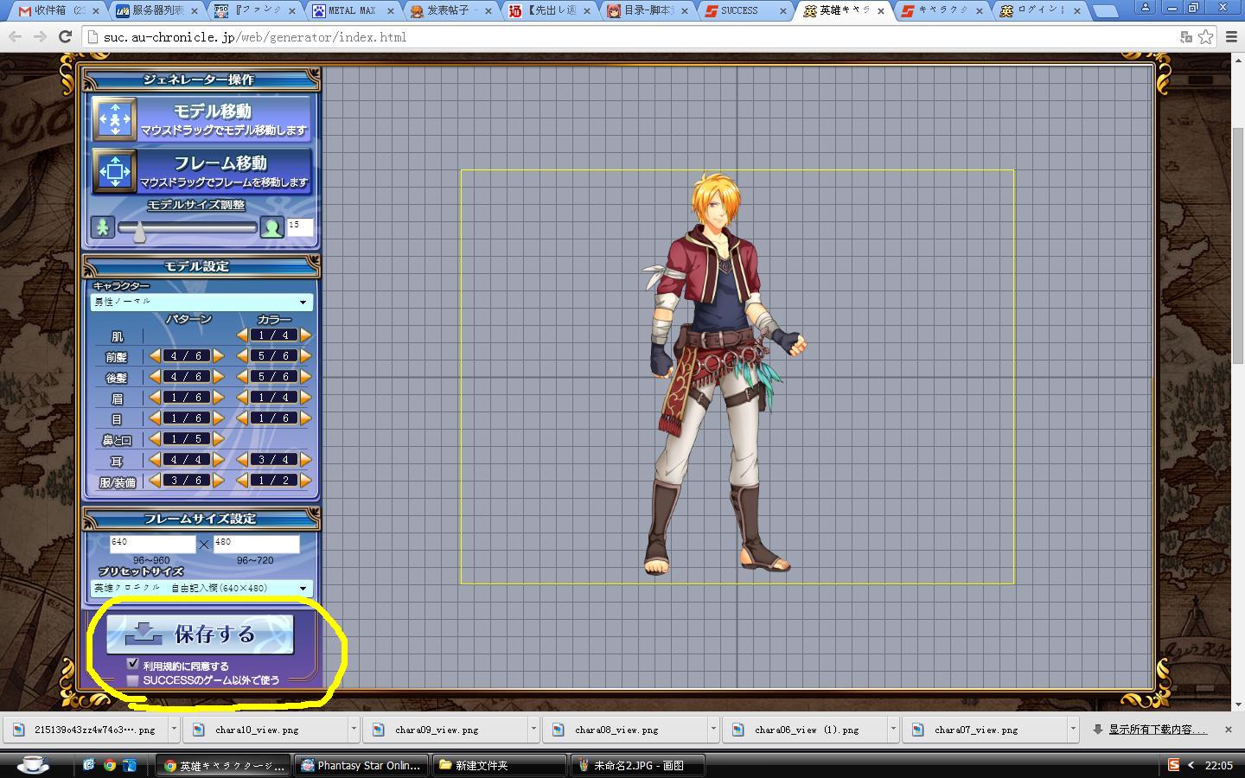Screen dimensions: 1245x778
Task: Click the 保存する save button
Action: point(200,634)
